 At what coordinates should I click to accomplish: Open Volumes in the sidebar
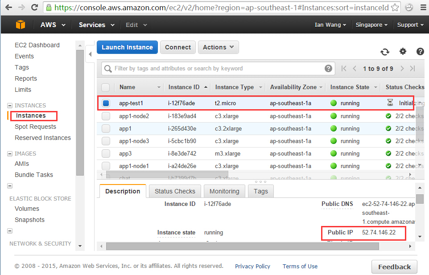click(27, 209)
